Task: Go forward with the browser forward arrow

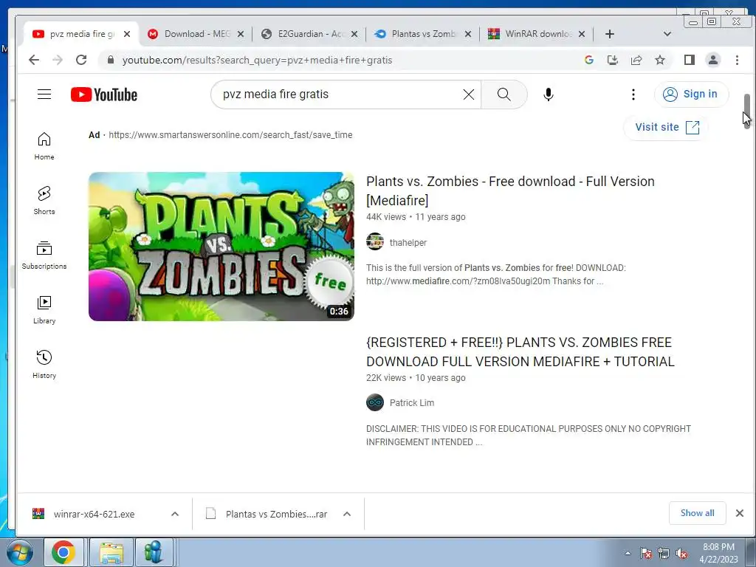Action: 58,60
